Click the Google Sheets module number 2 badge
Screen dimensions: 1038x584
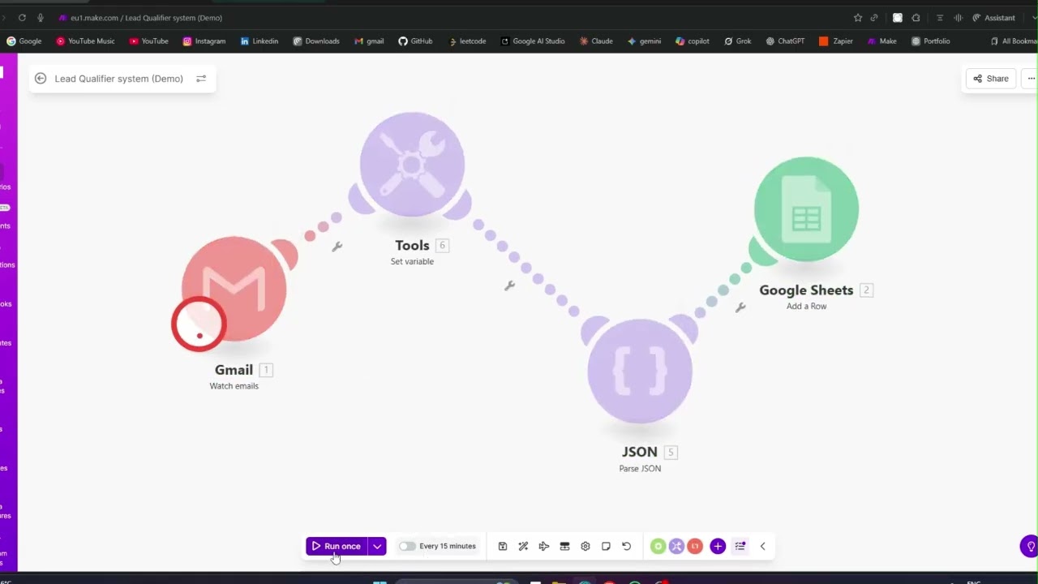[866, 290]
